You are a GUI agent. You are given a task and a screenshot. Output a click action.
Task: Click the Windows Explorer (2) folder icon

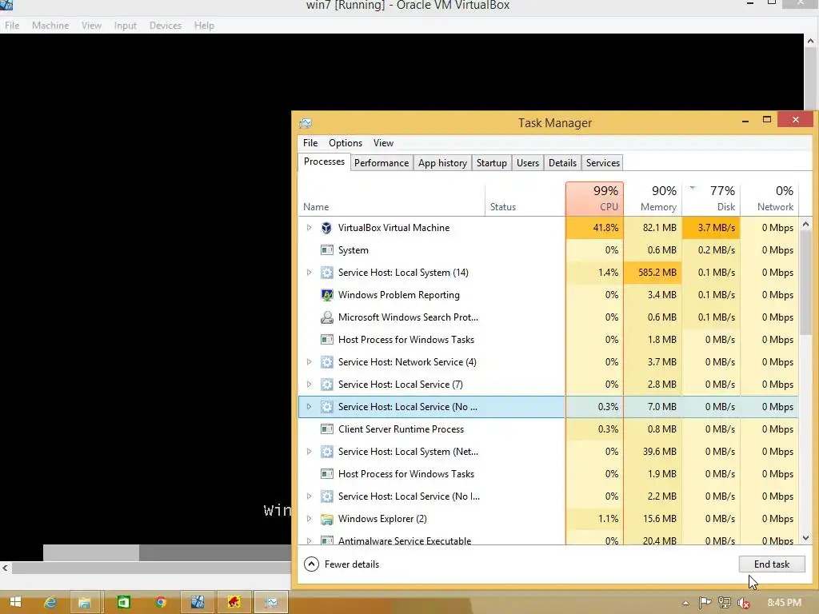[x=326, y=519]
